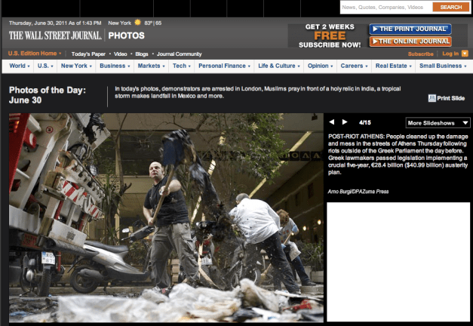Viewport: 473px width, 326px height.
Task: Open the U.S. Edition Home dropdown
Action: [x=35, y=54]
